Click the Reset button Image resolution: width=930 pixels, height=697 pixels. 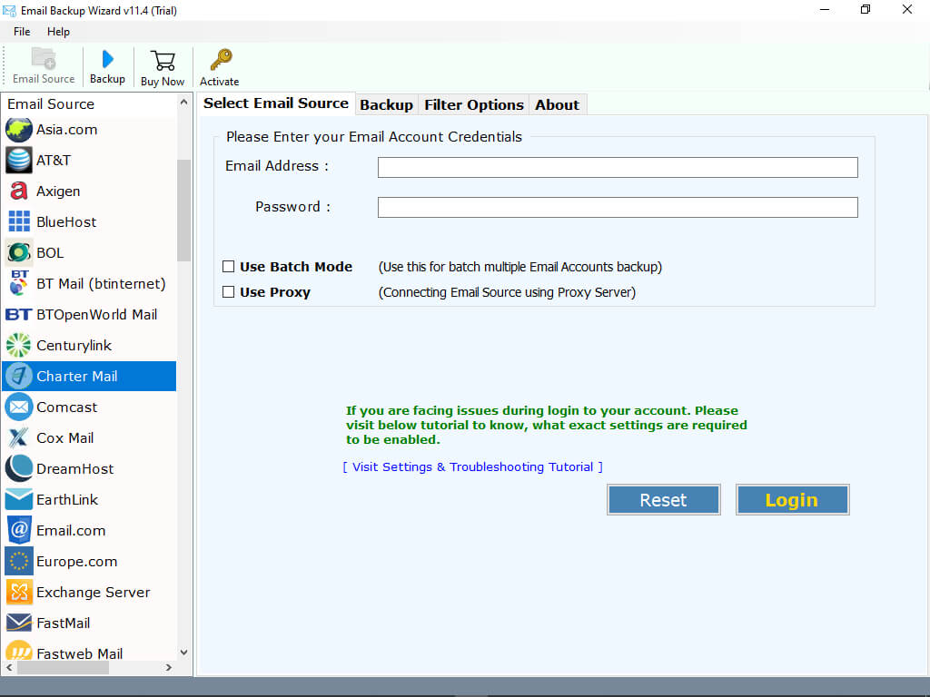pyautogui.click(x=663, y=500)
